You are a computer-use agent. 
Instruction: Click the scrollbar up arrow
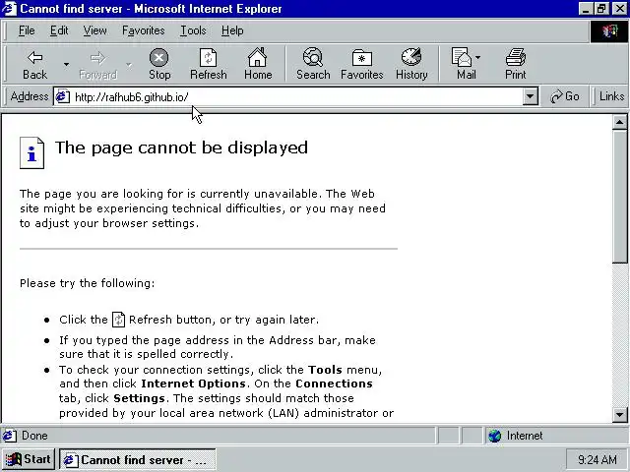[x=619, y=122]
